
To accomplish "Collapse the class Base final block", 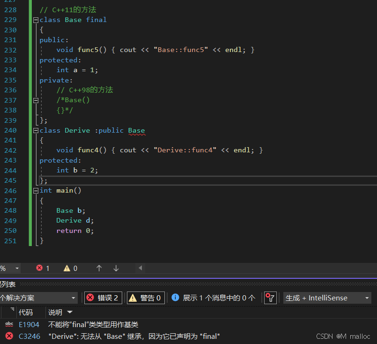I will (36, 20).
